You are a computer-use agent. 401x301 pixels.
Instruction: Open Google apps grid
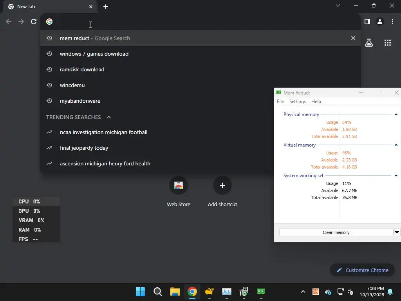(388, 42)
